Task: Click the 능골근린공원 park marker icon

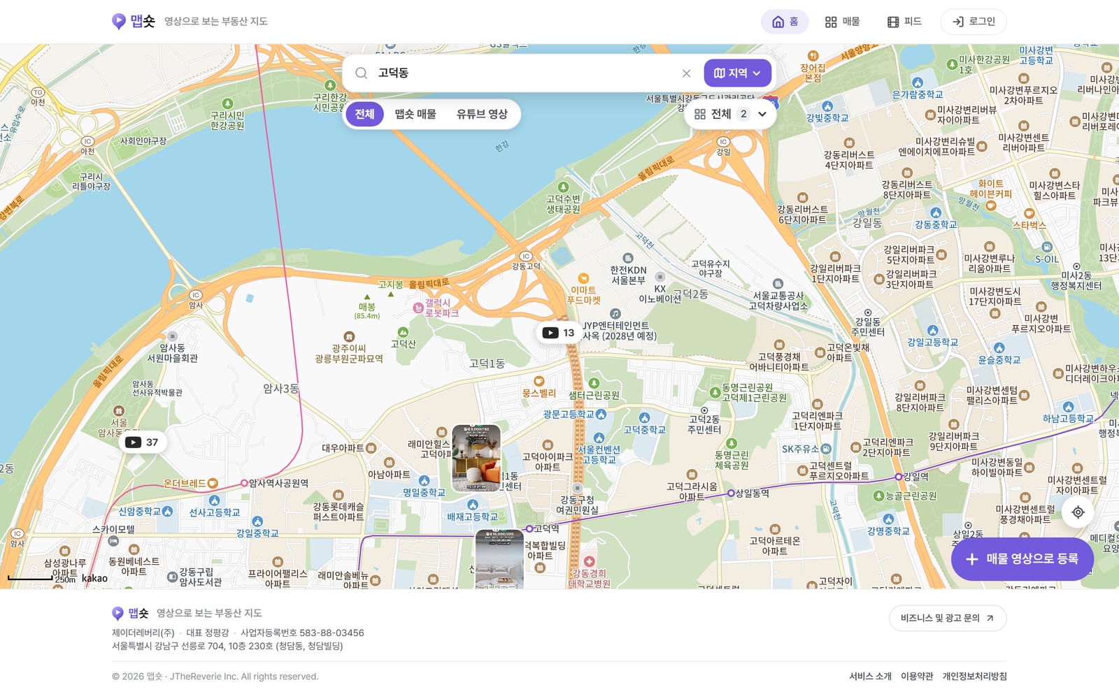Action: tap(879, 496)
